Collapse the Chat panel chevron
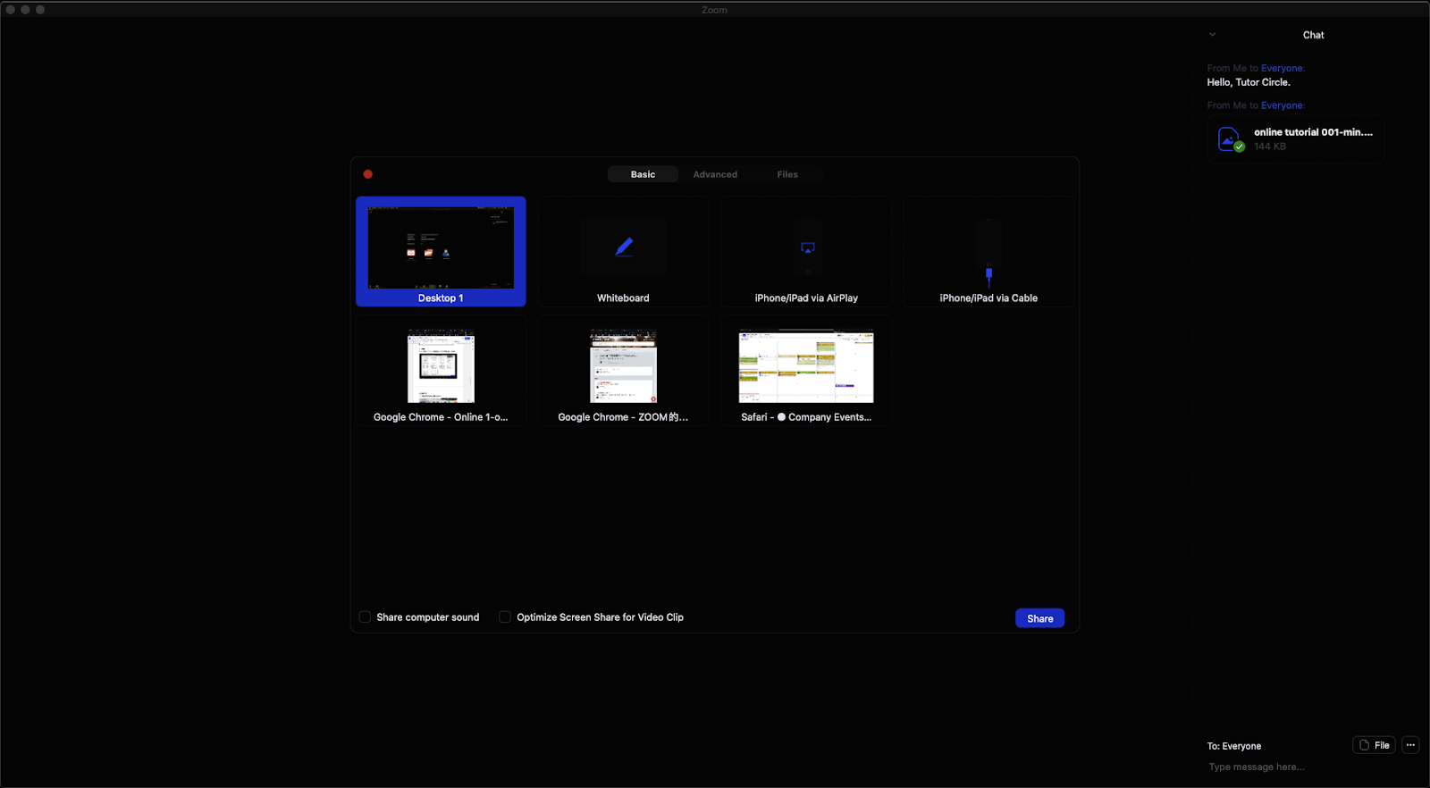The height and width of the screenshot is (788, 1430). [x=1212, y=35]
